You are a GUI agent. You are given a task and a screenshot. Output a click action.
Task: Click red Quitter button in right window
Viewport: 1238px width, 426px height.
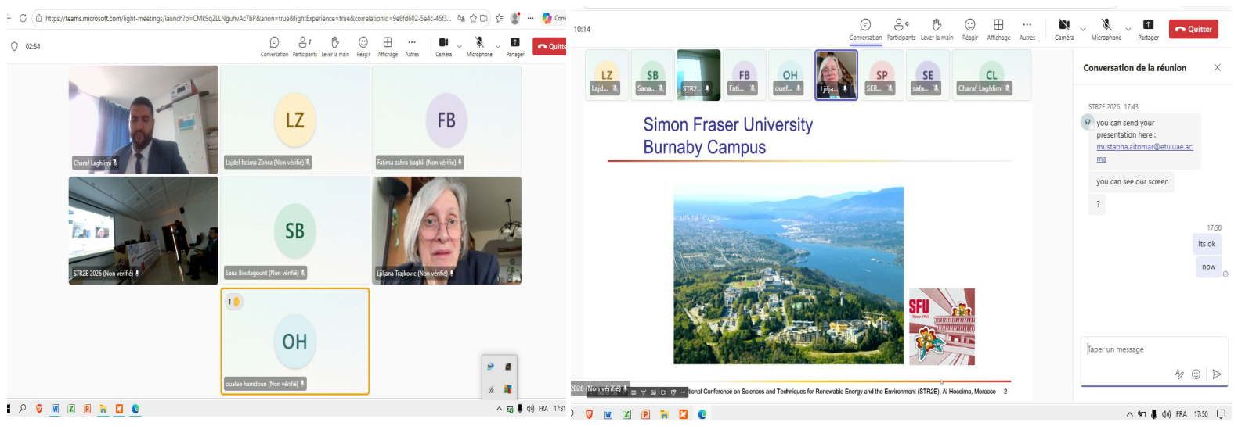pos(1193,29)
